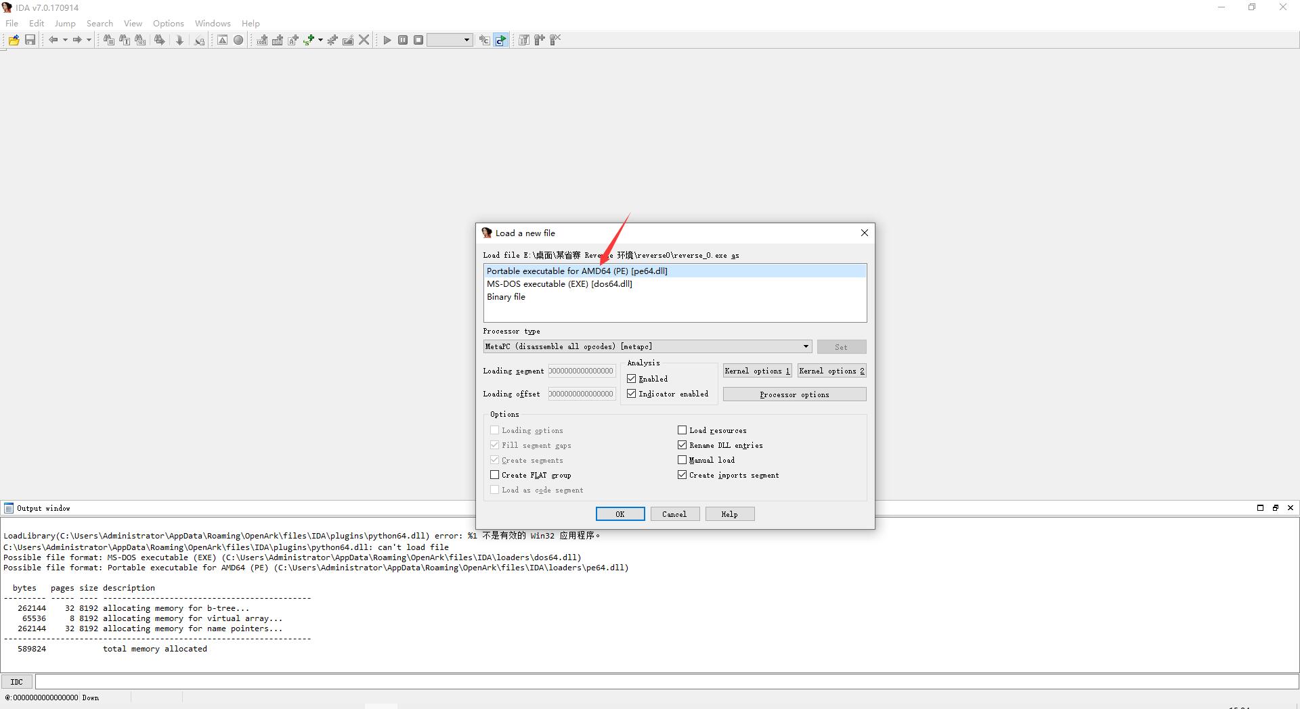Open the Windows menu
The height and width of the screenshot is (709, 1300).
[x=213, y=23]
